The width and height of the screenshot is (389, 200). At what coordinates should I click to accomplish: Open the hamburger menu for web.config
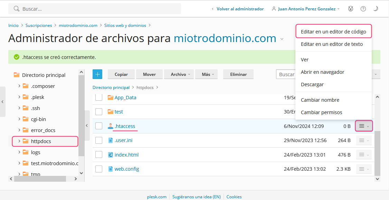coord(364,169)
